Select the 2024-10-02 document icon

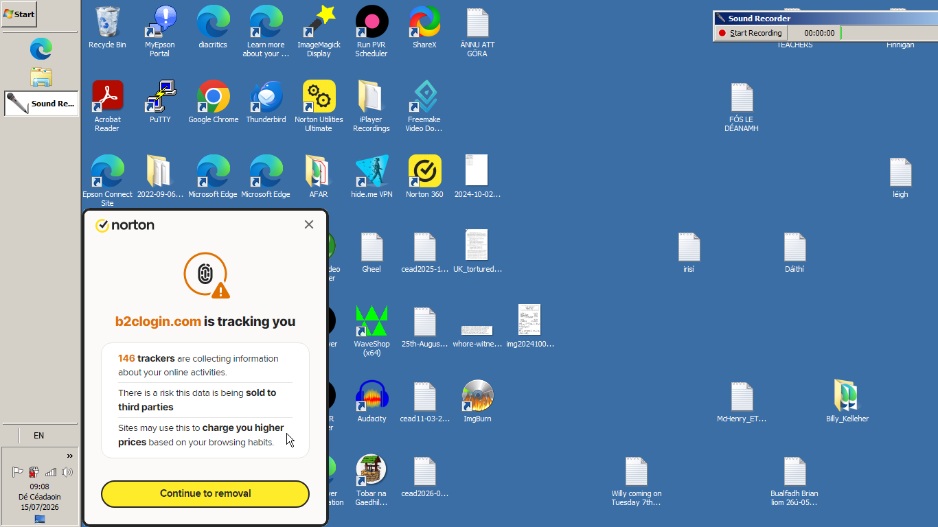477,177
